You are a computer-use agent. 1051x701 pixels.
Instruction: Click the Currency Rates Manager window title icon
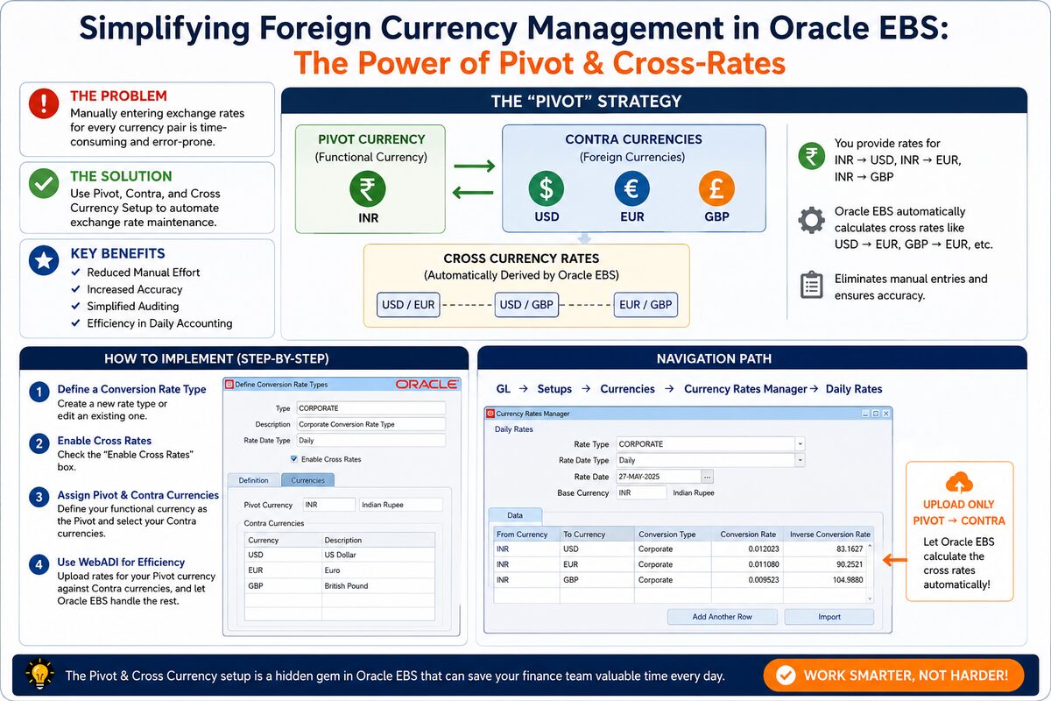[x=490, y=413]
